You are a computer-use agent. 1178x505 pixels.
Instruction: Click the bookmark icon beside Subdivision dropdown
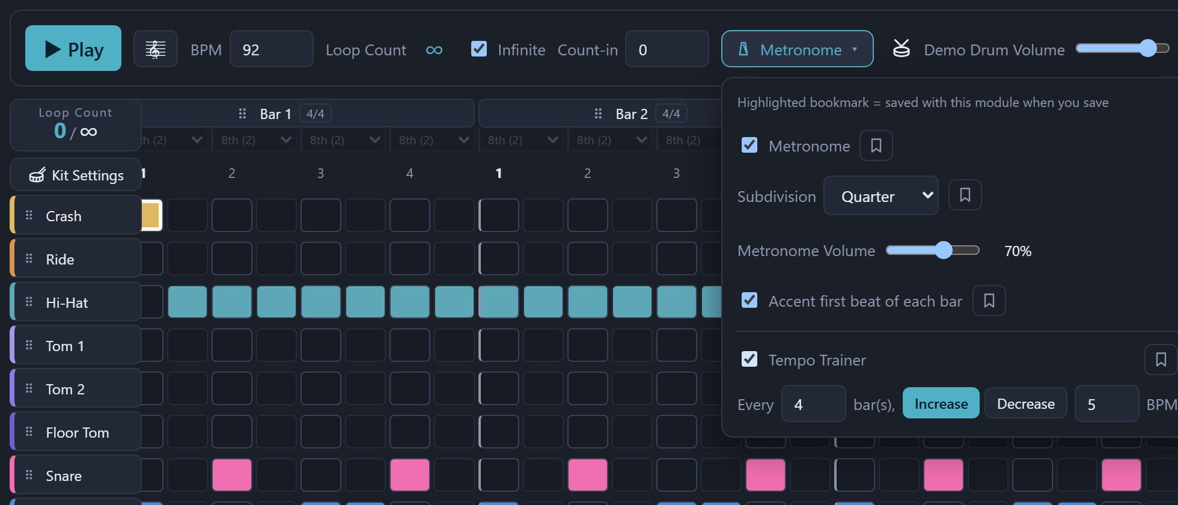(x=965, y=195)
